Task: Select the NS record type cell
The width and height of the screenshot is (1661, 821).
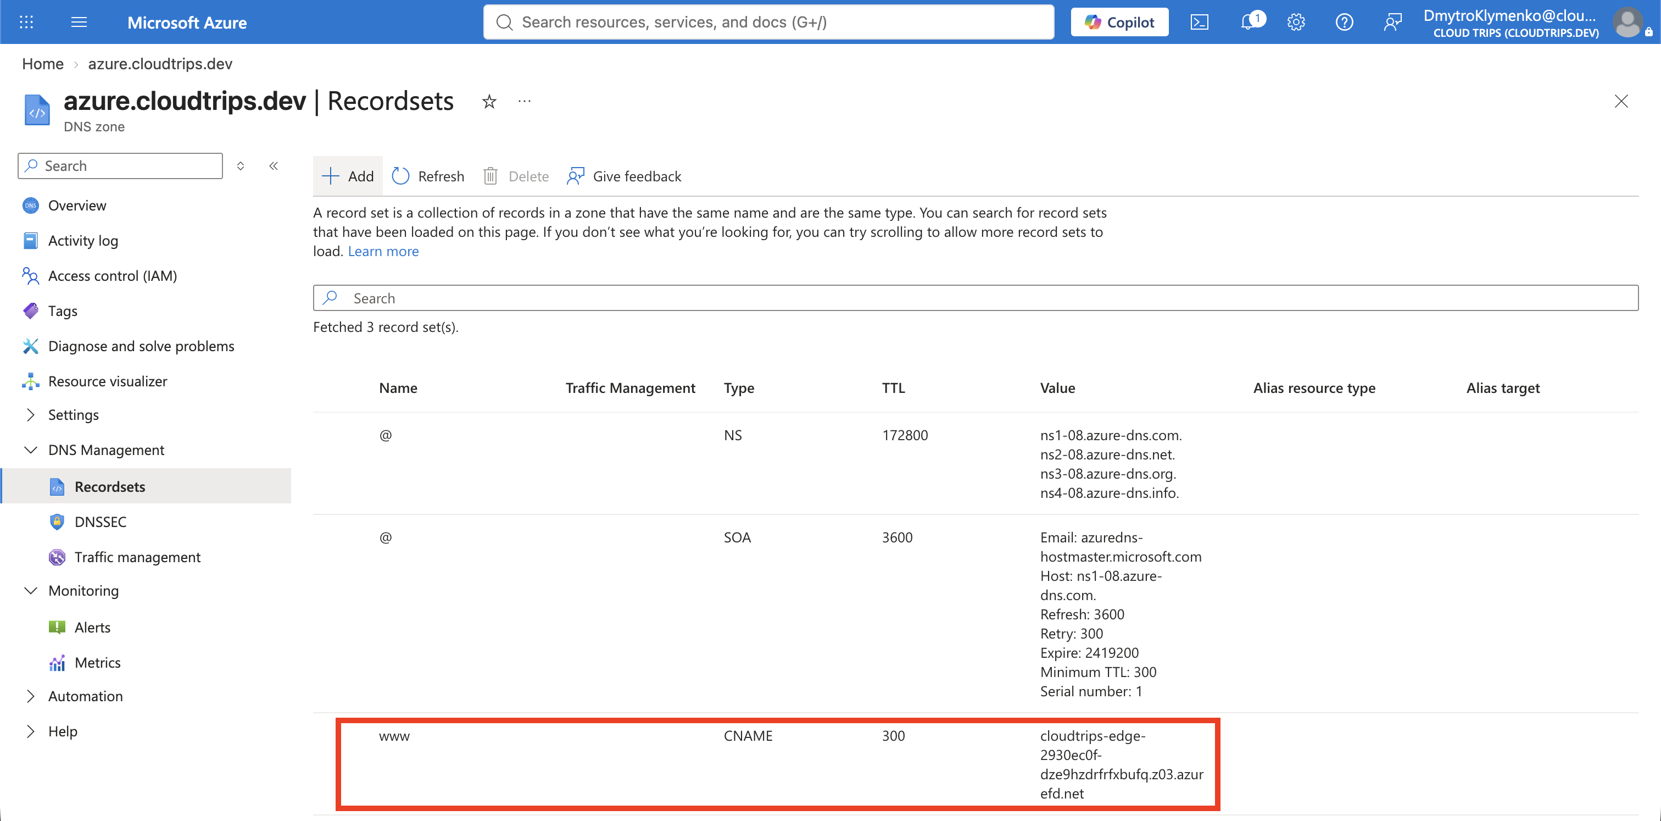Action: click(x=733, y=435)
